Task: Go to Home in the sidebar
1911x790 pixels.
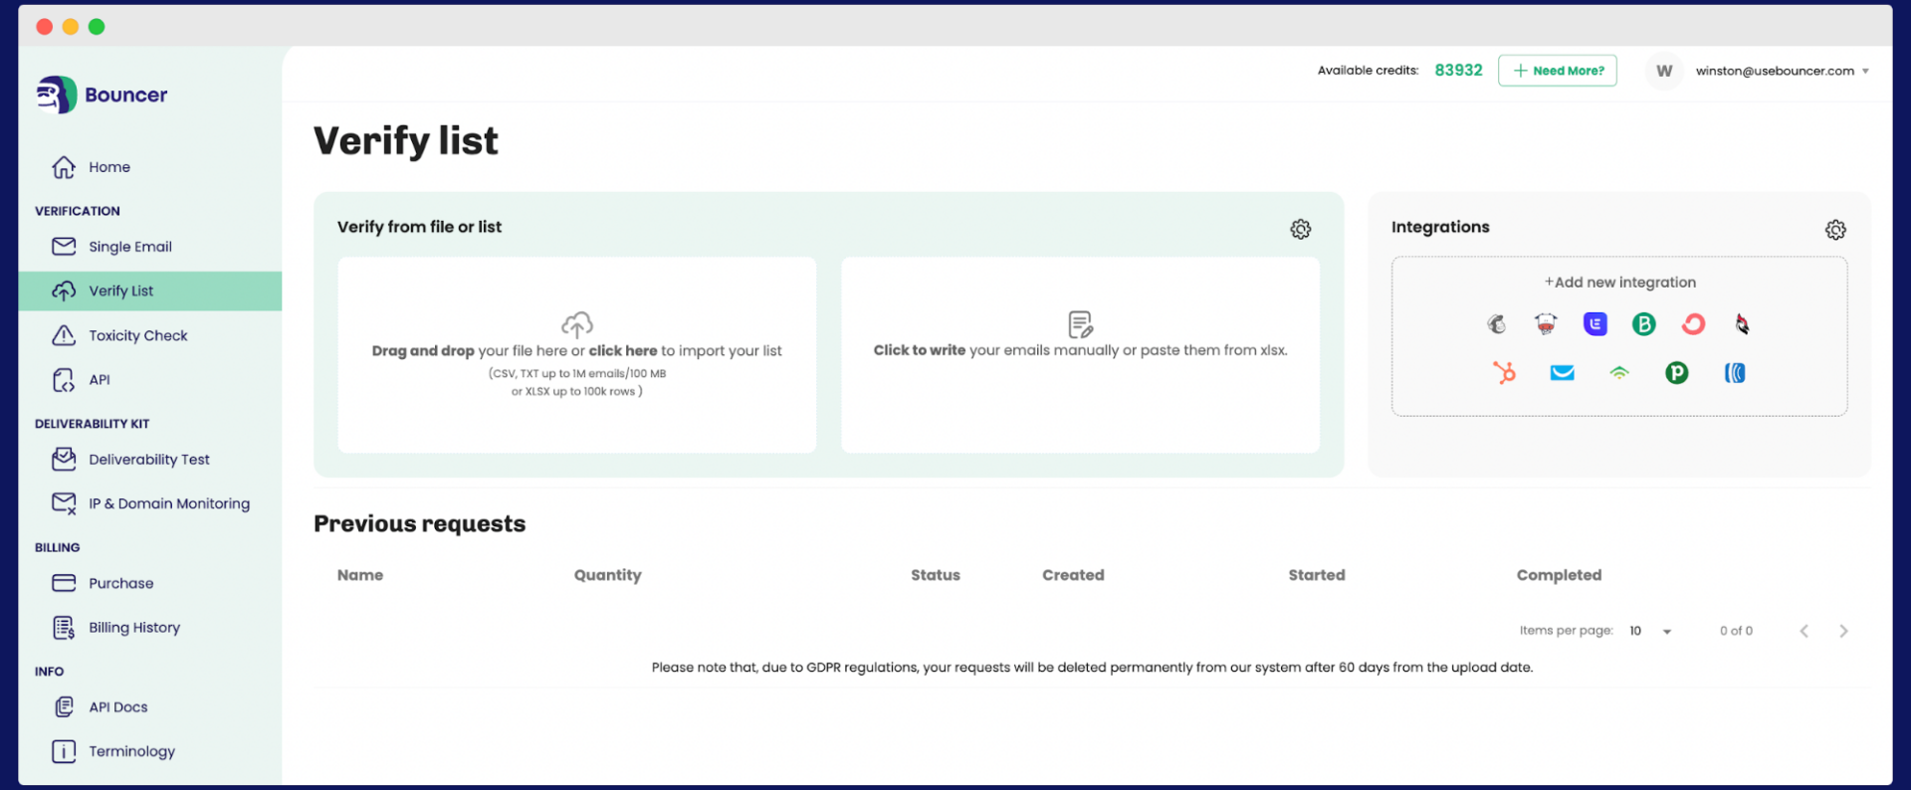Action: coord(91,167)
